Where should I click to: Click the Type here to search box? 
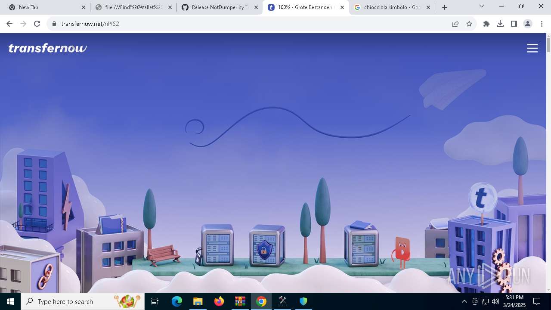[83, 301]
